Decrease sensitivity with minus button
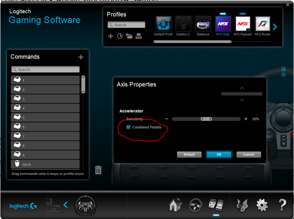 167,119
